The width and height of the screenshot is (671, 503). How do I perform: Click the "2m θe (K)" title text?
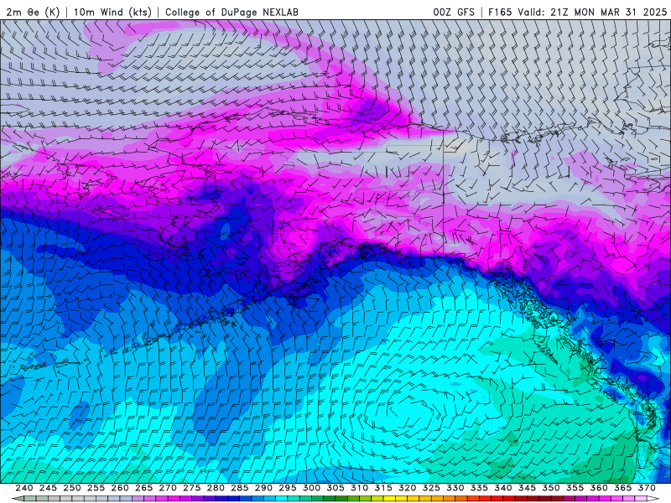click(34, 12)
